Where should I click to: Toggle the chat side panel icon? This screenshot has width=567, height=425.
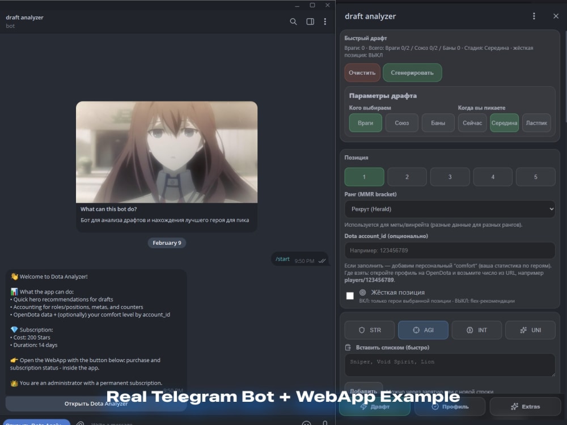point(310,22)
